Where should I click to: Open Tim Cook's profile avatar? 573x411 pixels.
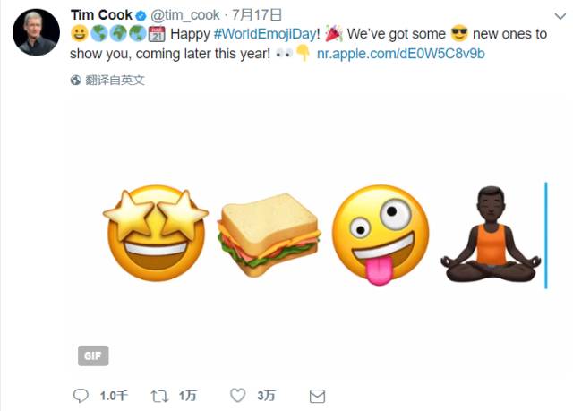[x=36, y=32]
